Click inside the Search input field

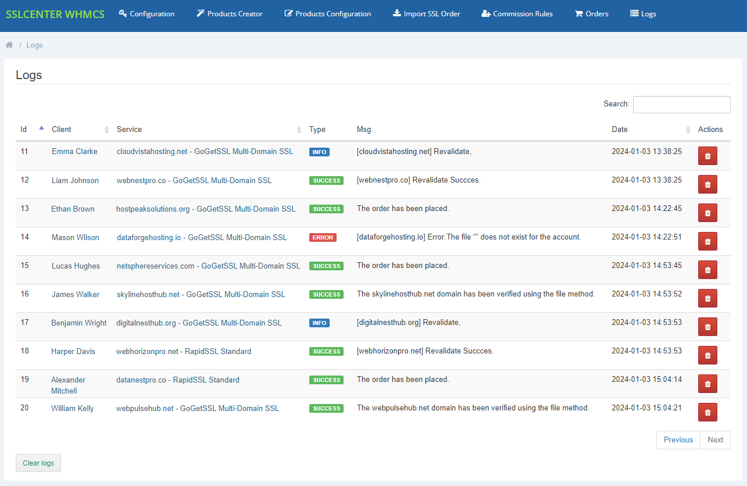coord(681,104)
